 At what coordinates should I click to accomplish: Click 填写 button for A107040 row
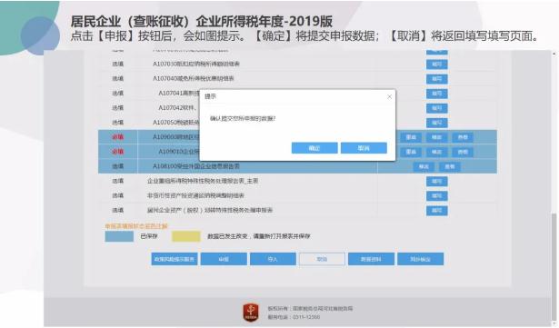(x=436, y=79)
